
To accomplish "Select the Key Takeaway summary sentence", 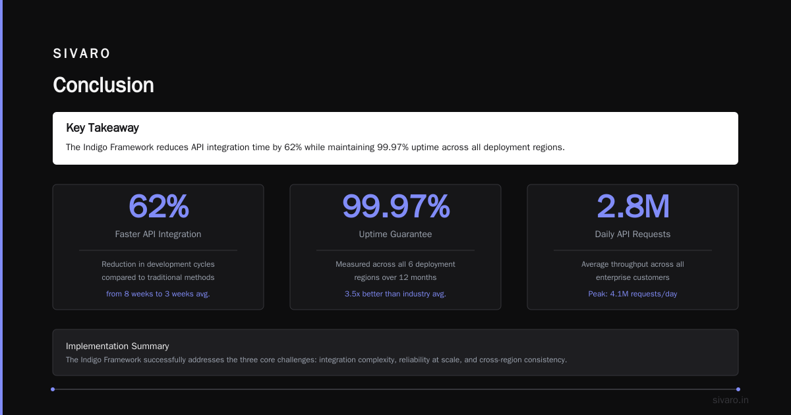I will [315, 148].
